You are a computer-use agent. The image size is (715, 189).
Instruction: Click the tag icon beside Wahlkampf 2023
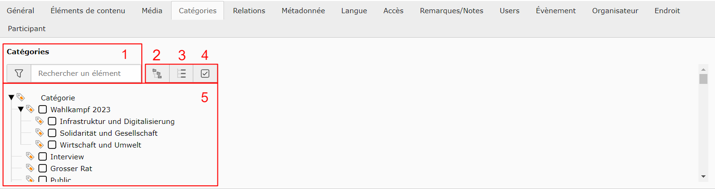tap(30, 109)
